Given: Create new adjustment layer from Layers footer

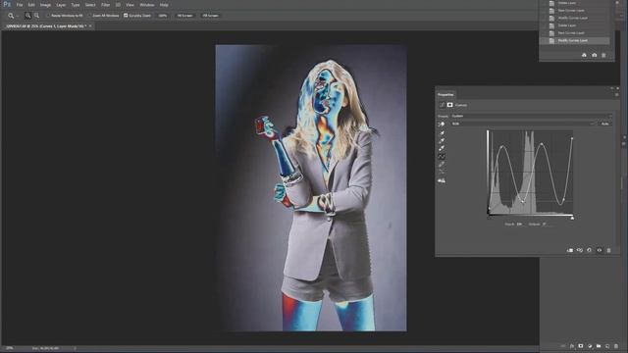Looking at the screenshot, I should pyautogui.click(x=590, y=346).
